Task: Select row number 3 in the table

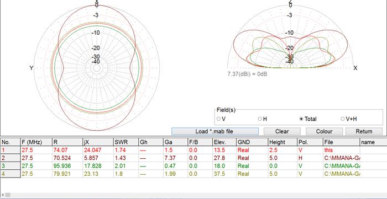Action: pyautogui.click(x=10, y=166)
